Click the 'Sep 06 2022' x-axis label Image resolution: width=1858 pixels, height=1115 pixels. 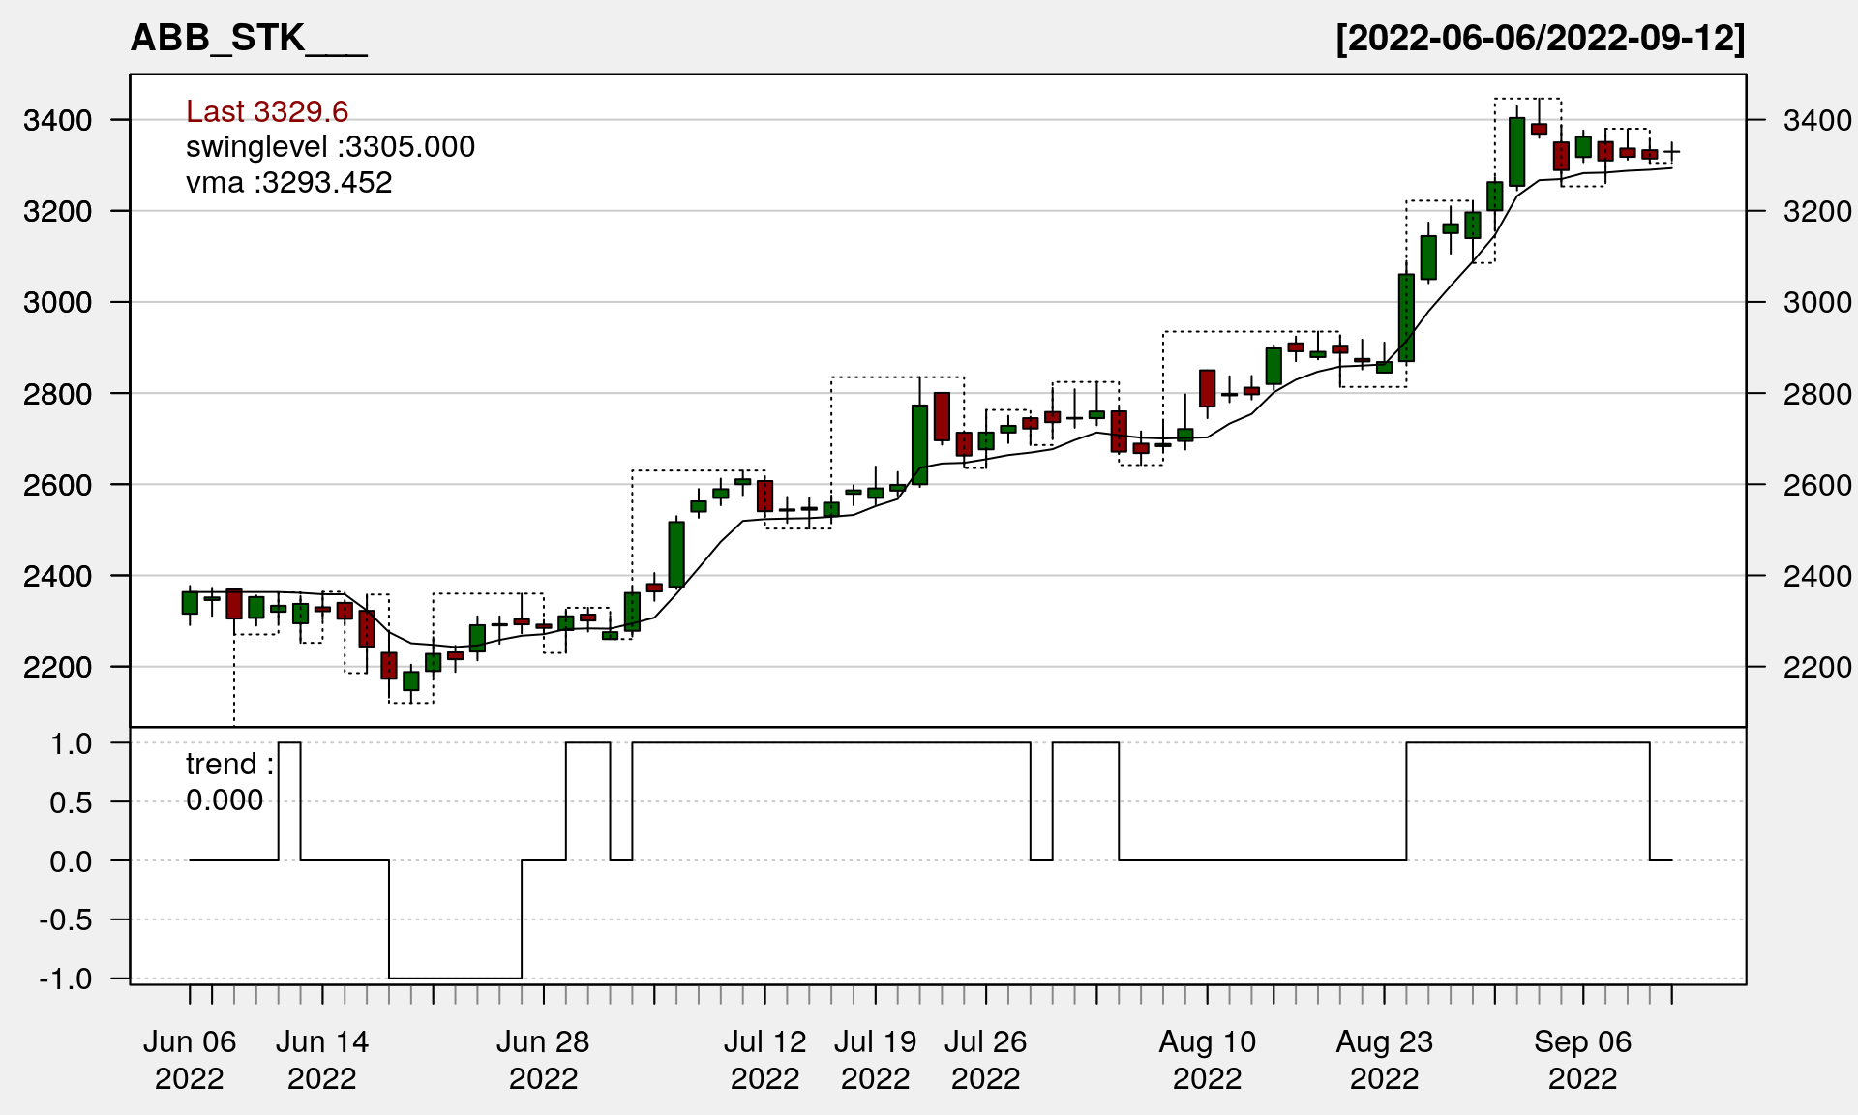click(1582, 1060)
